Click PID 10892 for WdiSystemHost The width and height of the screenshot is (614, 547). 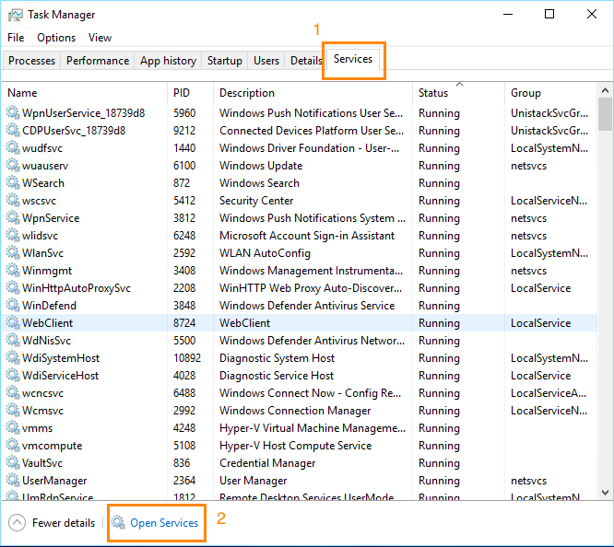pos(187,358)
